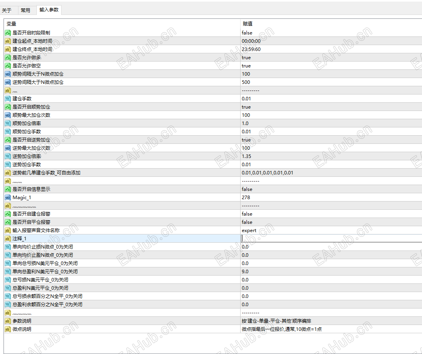Image resolution: width=422 pixels, height=354 pixels.
Task: Click the string icon beside 输入报警声音文件名称
Action: pos(8,231)
